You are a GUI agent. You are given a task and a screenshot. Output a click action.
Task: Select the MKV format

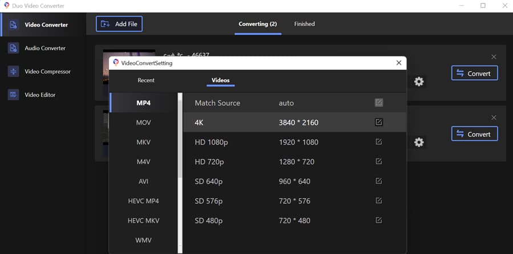[x=144, y=142]
